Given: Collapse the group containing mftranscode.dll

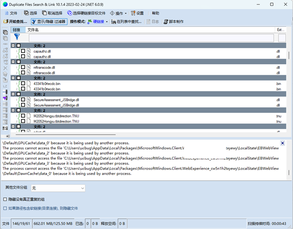Looking at the screenshot, I should click(x=13, y=62).
